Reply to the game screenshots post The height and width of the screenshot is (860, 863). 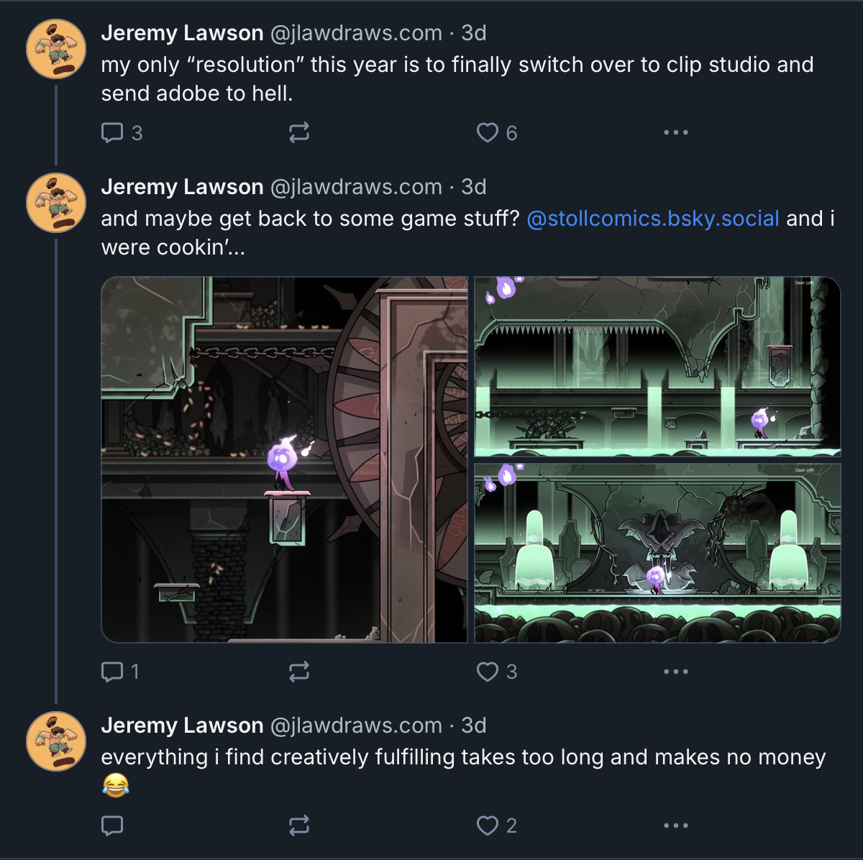[x=114, y=672]
